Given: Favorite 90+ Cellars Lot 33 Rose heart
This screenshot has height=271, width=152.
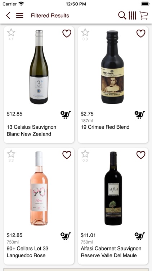Looking at the screenshot, I should point(67,155).
